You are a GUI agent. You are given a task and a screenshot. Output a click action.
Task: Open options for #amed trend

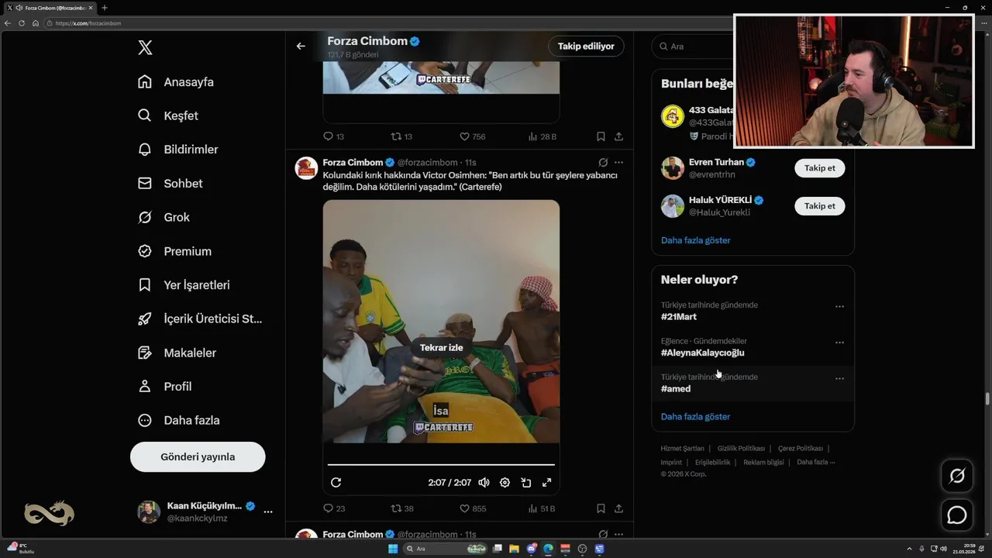pos(839,379)
